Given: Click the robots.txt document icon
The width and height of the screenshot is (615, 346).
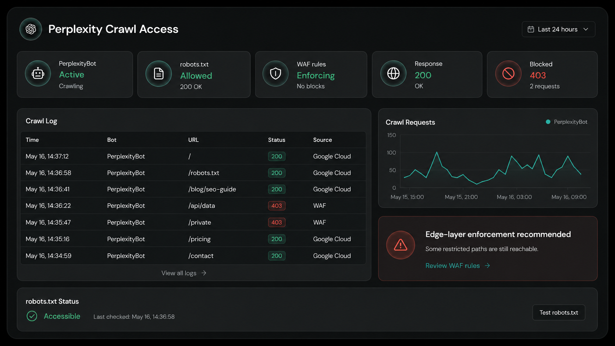Looking at the screenshot, I should click(x=159, y=74).
